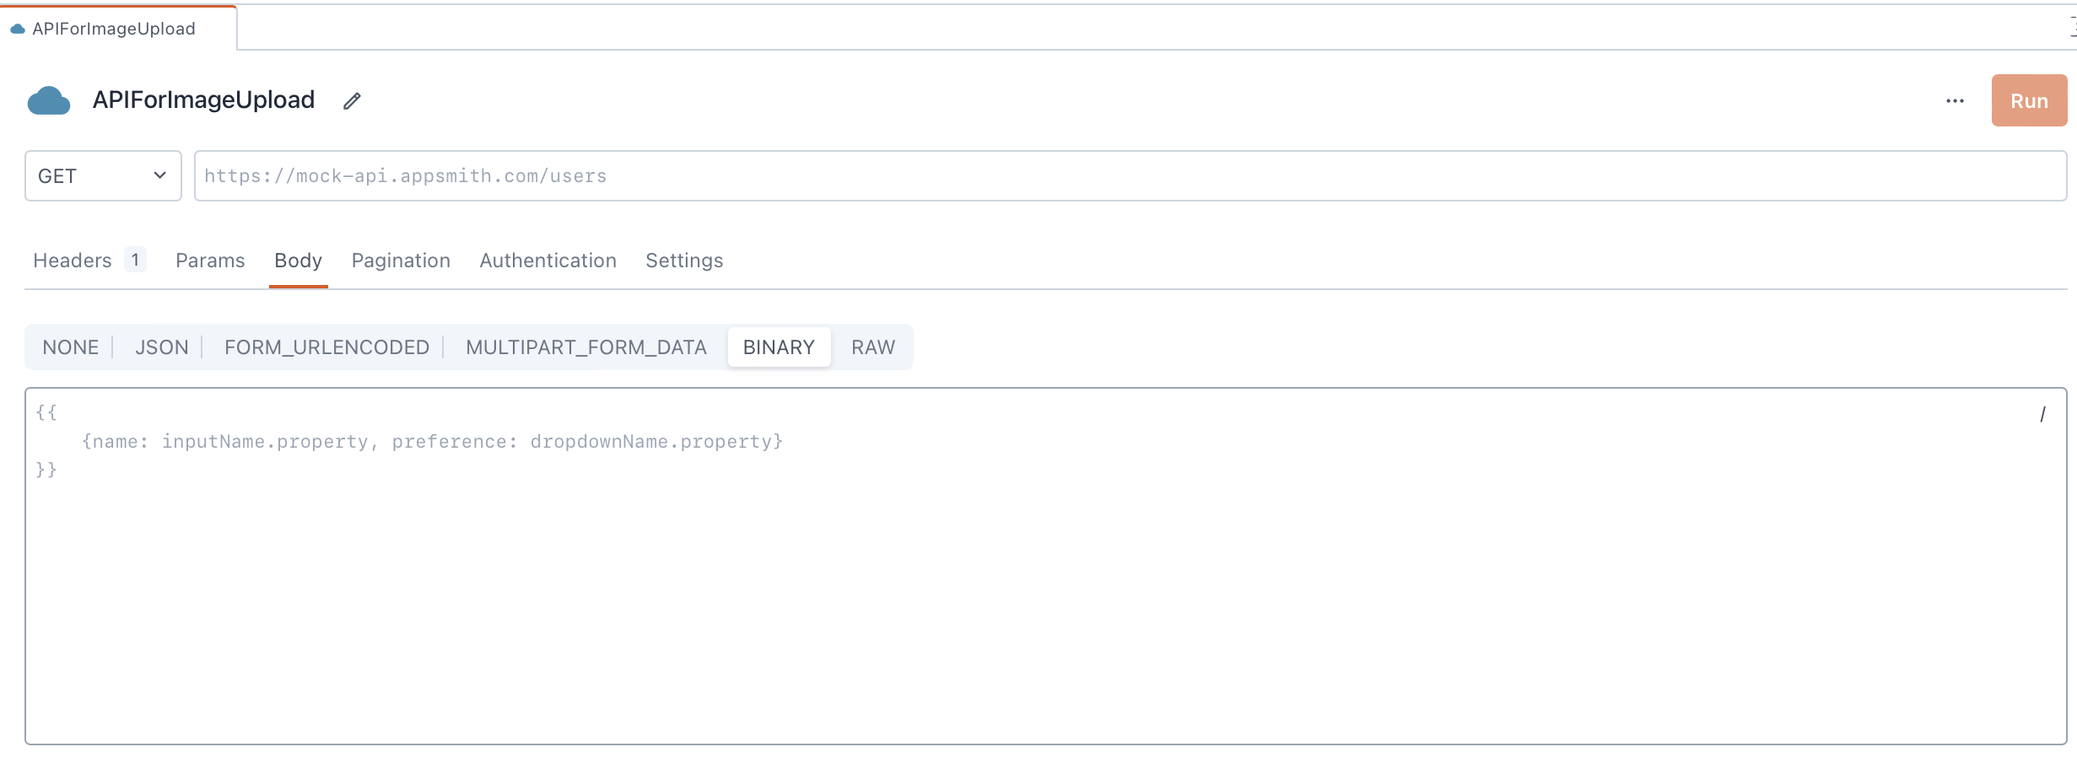Select MULTIPART_FORM_DATA body type
Screen dimensions: 2077x774
click(586, 347)
